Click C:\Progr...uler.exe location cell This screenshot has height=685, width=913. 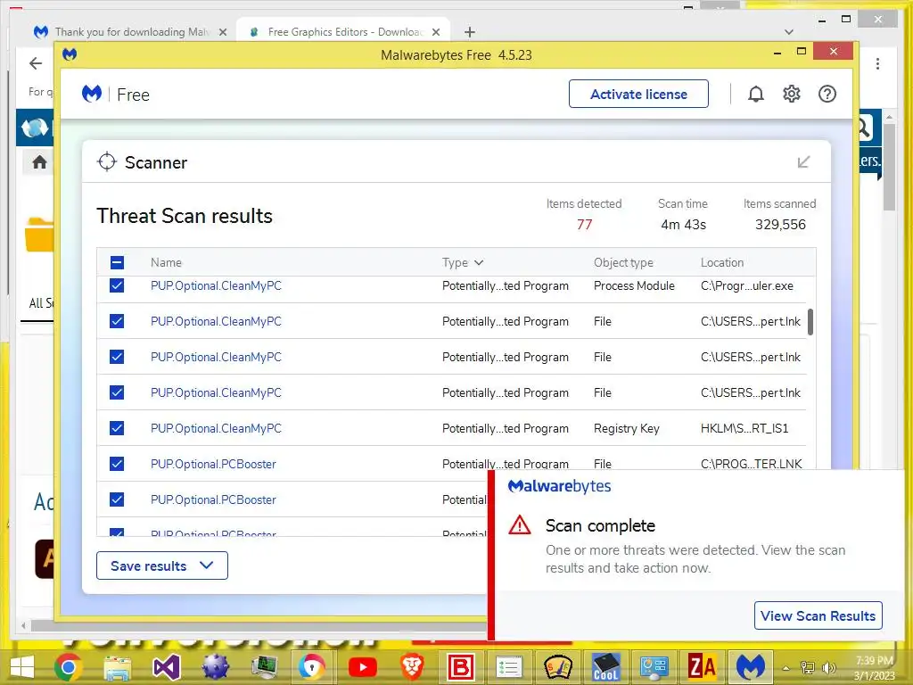click(747, 285)
